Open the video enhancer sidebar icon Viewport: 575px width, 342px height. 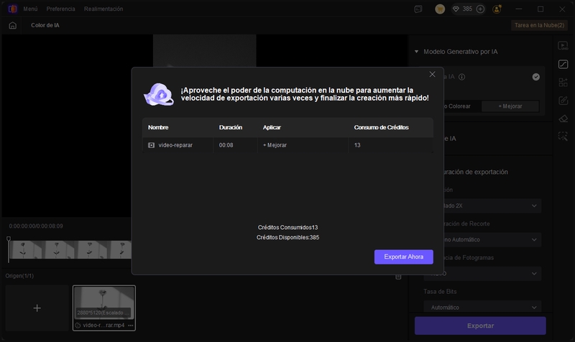tap(563, 46)
